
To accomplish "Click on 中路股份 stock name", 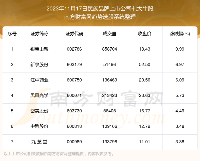I will 39,126.
